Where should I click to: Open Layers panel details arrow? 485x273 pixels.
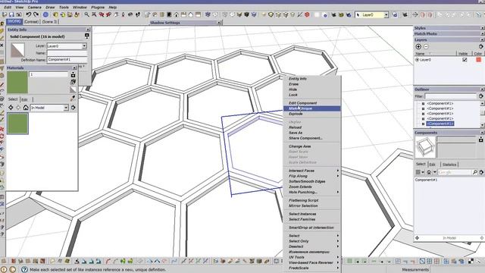481,46
